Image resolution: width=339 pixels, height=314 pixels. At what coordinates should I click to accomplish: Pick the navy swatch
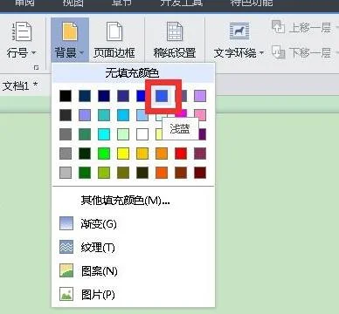click(x=104, y=96)
